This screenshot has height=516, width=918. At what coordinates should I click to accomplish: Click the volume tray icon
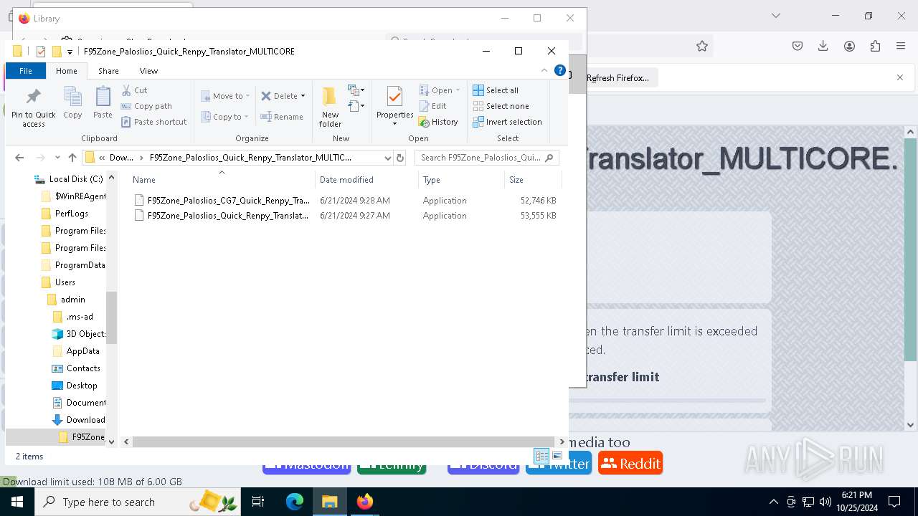[825, 502]
